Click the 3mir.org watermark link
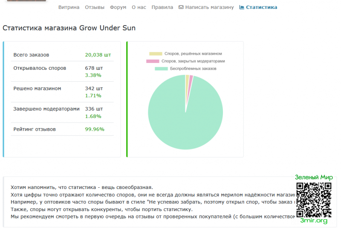 click(314, 220)
